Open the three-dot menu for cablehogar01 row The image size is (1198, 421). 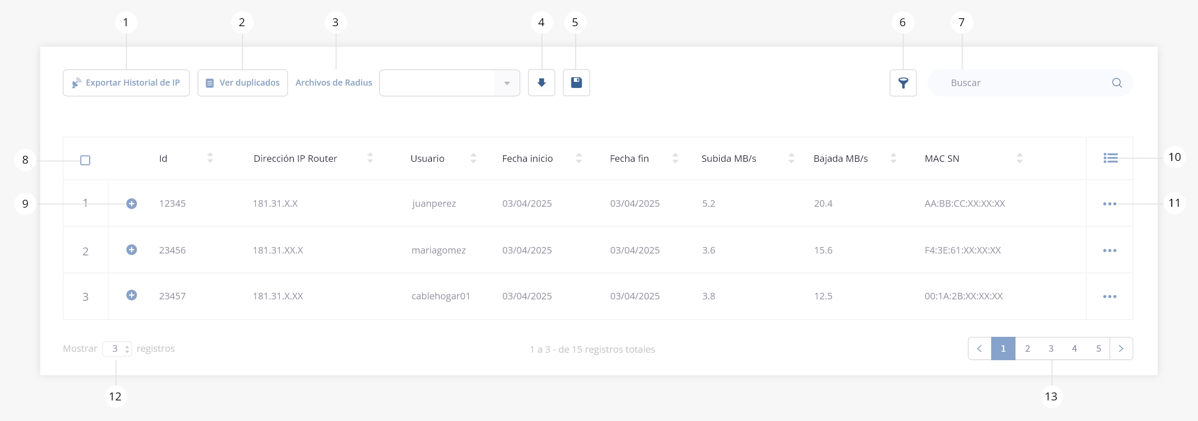click(x=1110, y=297)
